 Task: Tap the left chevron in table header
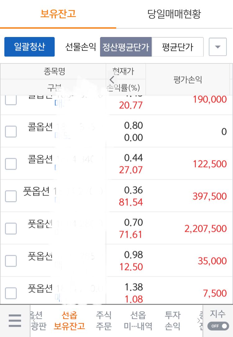[112, 80]
